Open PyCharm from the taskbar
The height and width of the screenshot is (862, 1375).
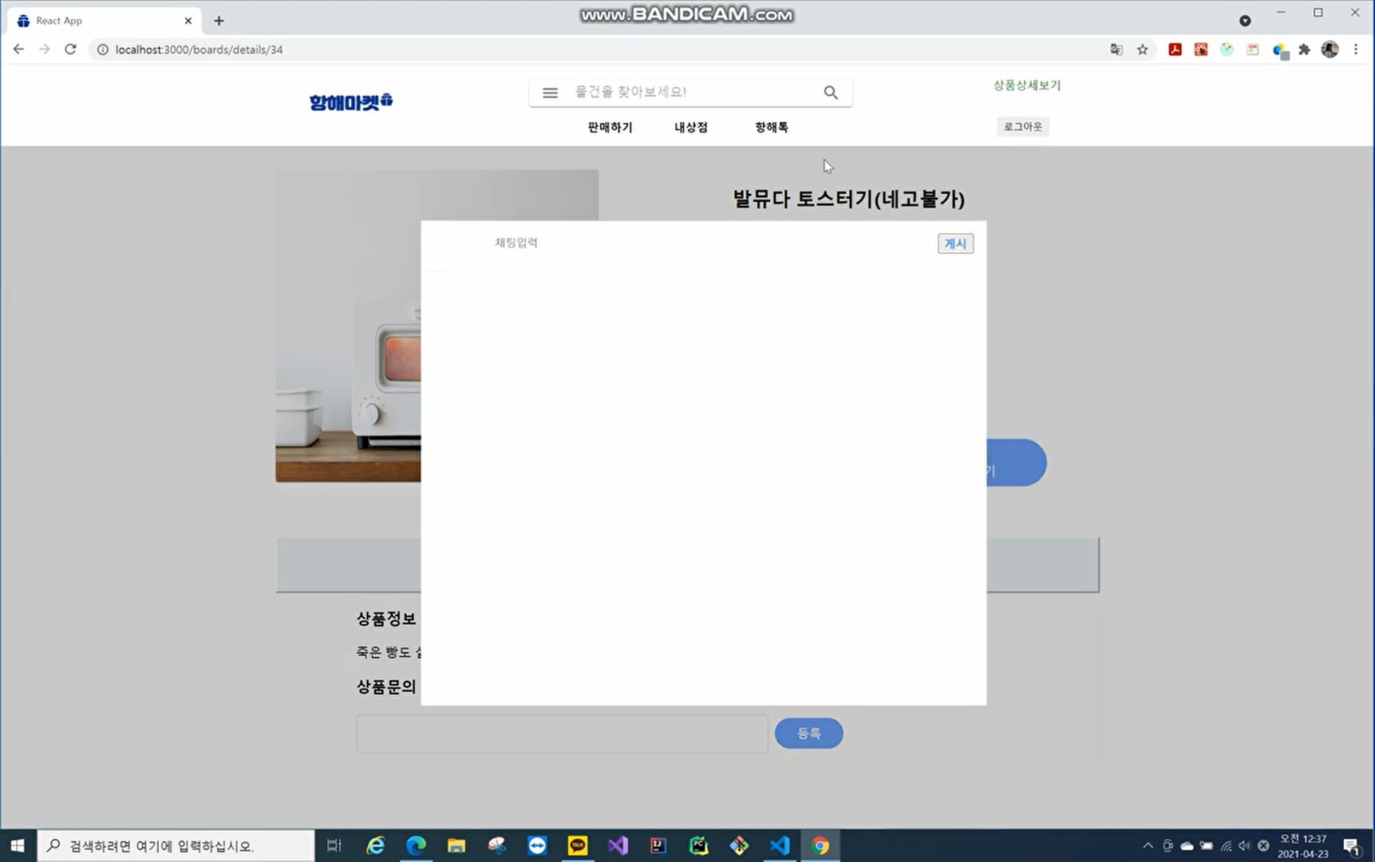click(x=698, y=845)
